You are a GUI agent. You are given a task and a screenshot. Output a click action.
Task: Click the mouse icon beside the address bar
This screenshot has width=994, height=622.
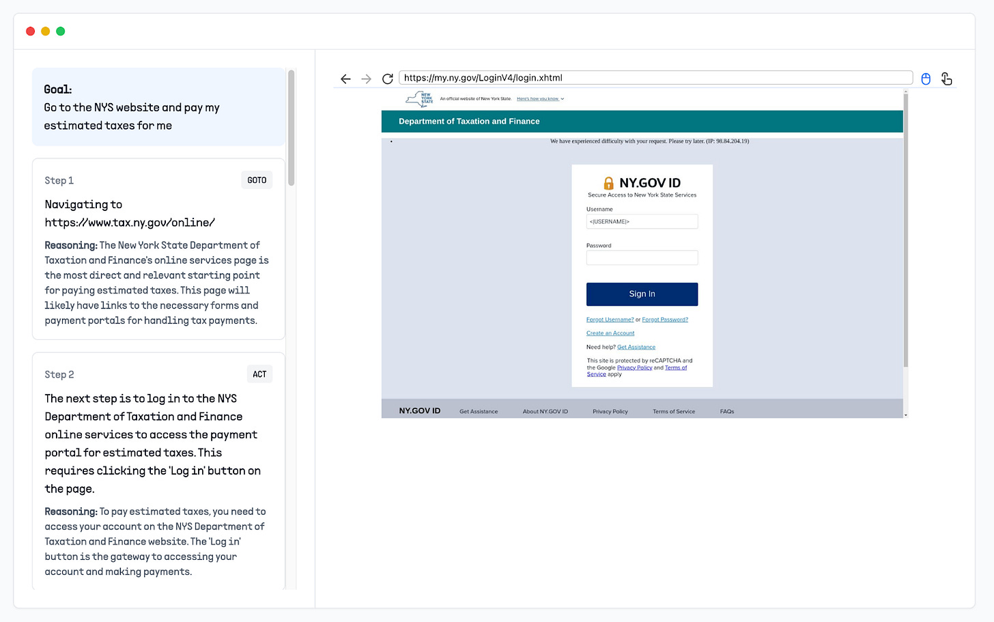click(x=926, y=79)
